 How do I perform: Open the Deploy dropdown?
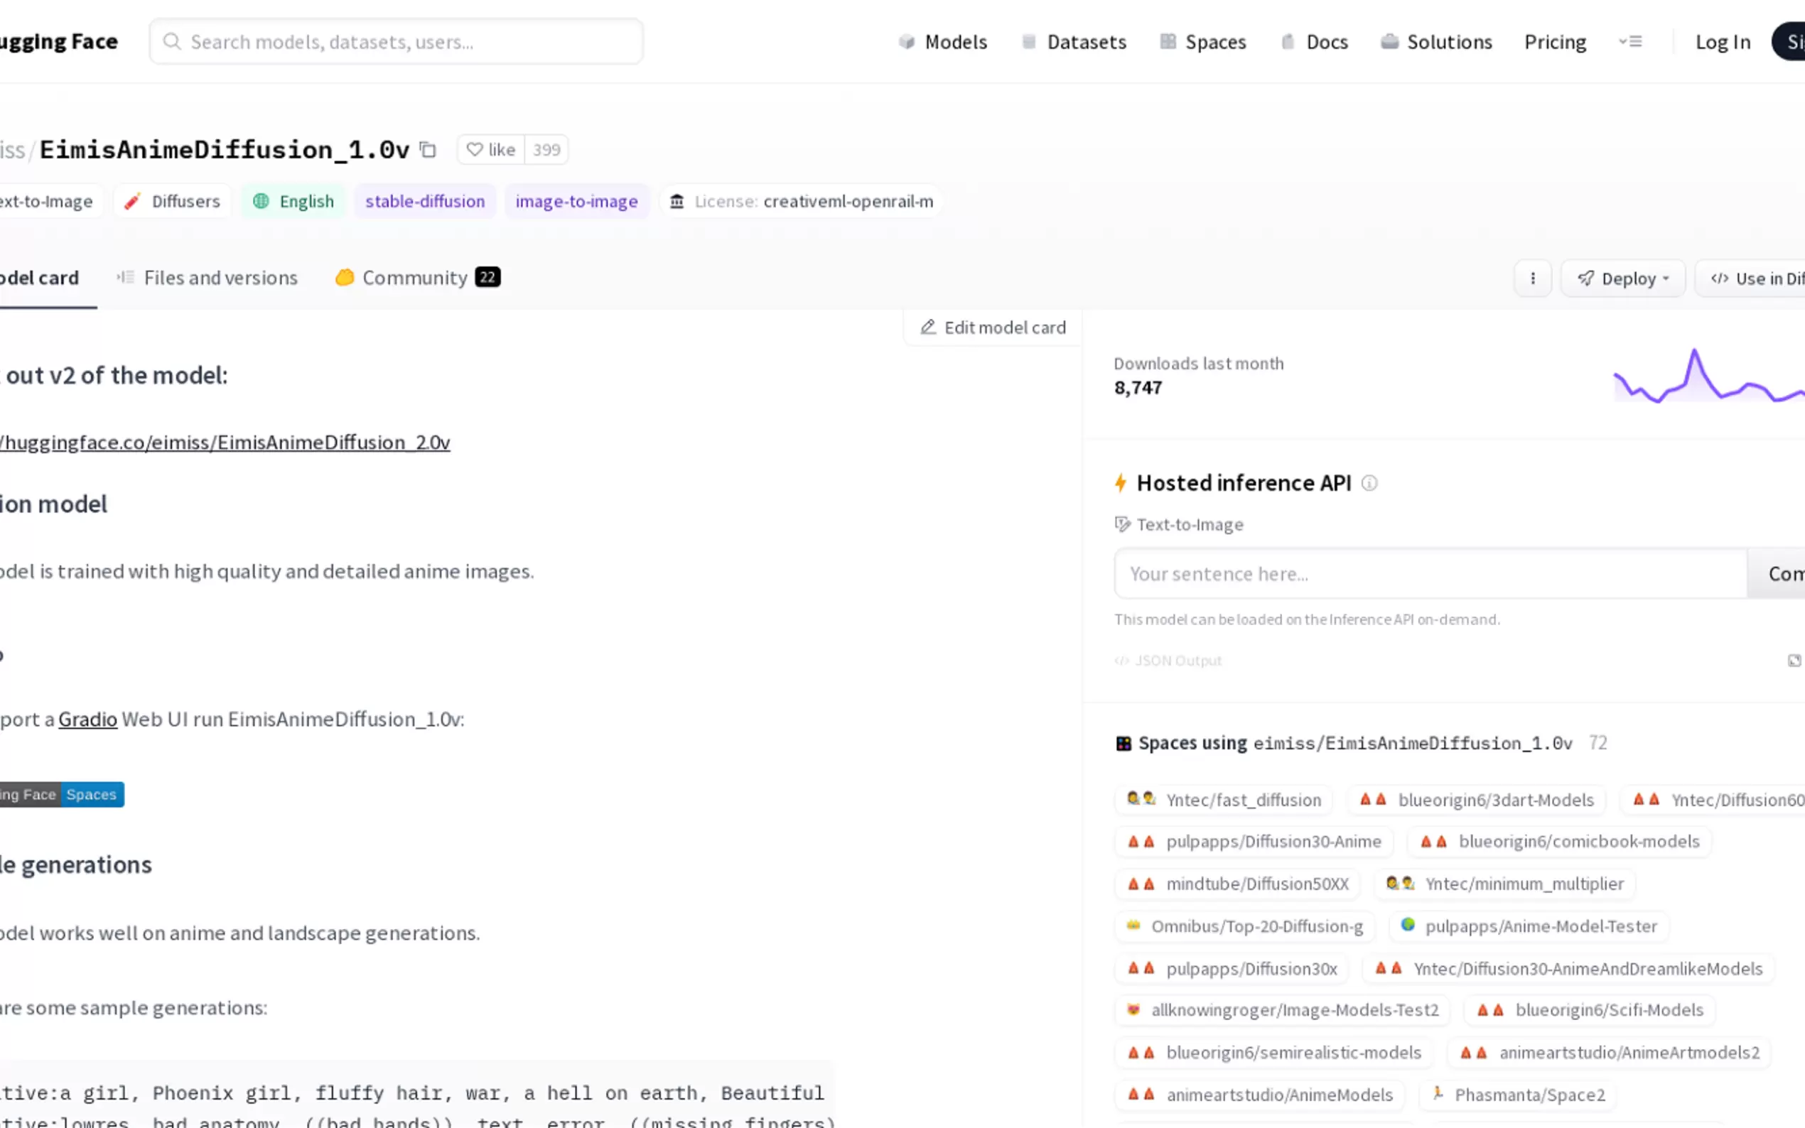1623,278
